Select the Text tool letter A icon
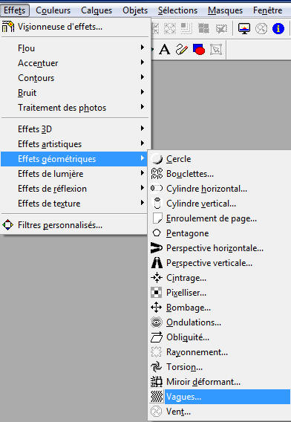 [x=164, y=50]
